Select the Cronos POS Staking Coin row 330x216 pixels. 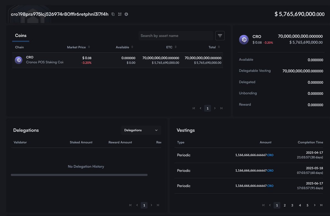click(x=118, y=60)
